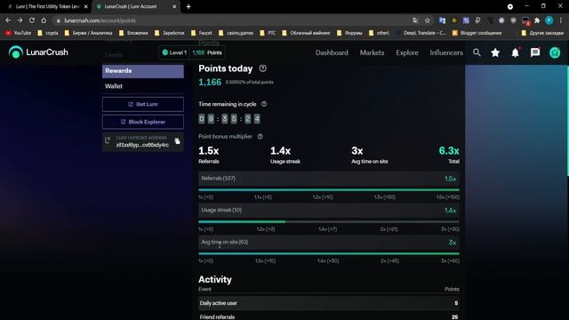Viewport: 569px width, 320px height.
Task: Open the Chrome profile avatar
Action: (x=549, y=20)
